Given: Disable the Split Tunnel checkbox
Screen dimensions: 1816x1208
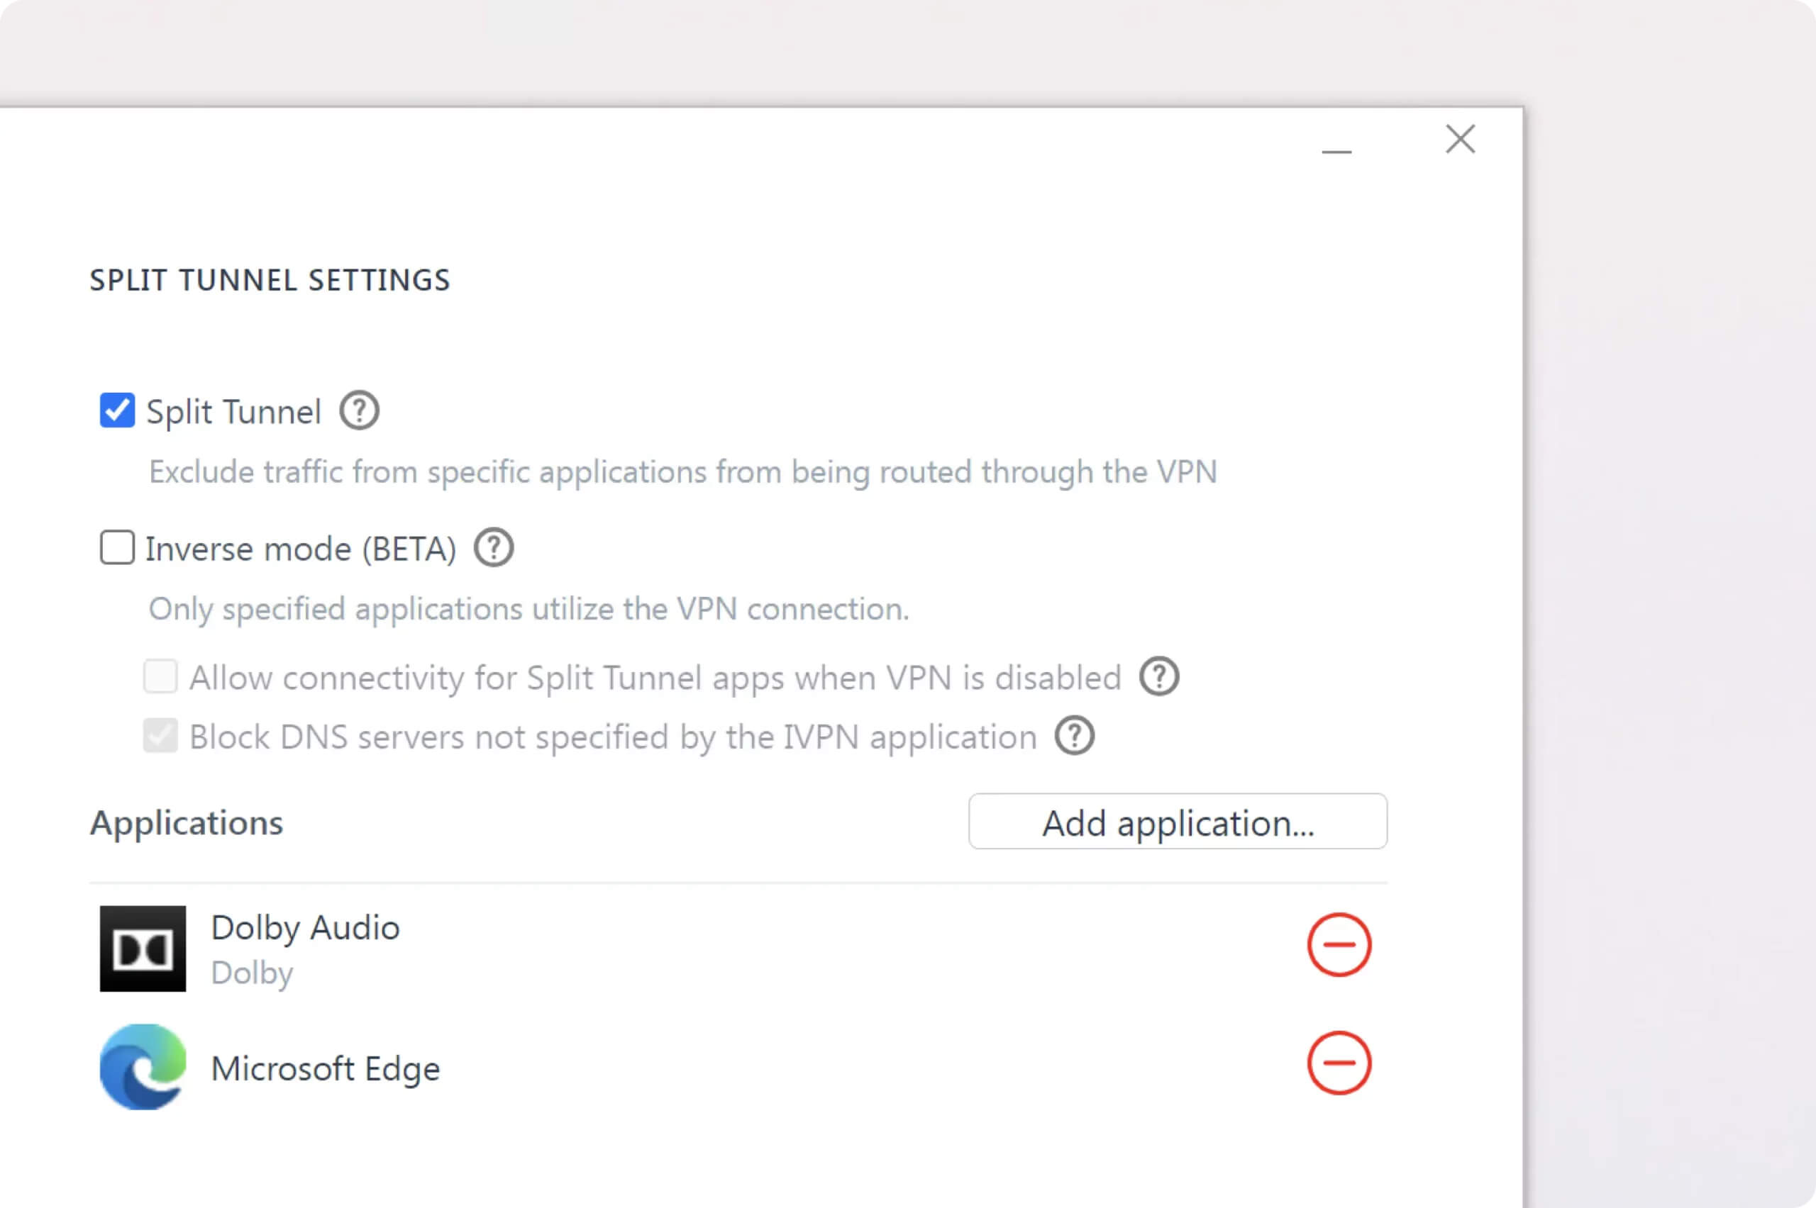Looking at the screenshot, I should pos(117,410).
